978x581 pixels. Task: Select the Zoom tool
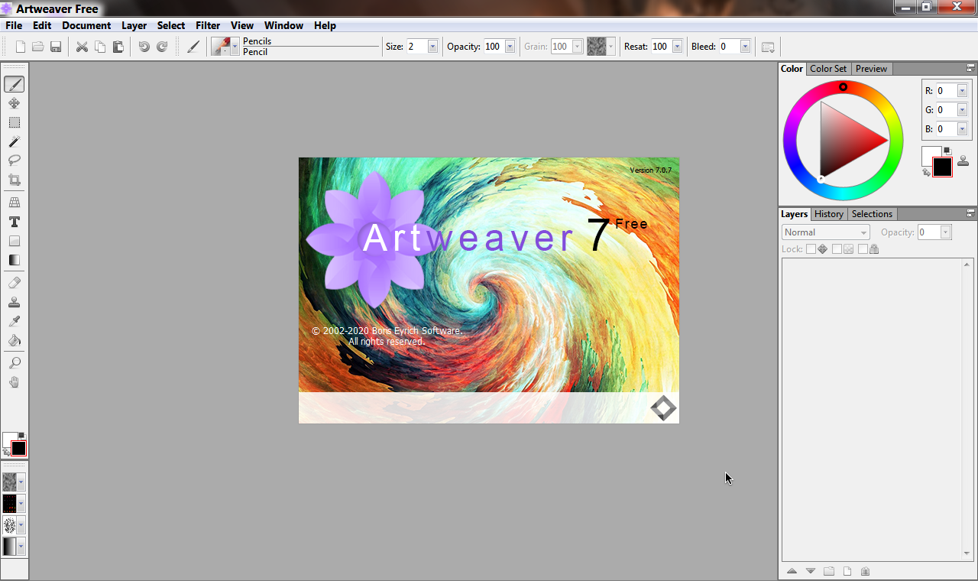[14, 363]
